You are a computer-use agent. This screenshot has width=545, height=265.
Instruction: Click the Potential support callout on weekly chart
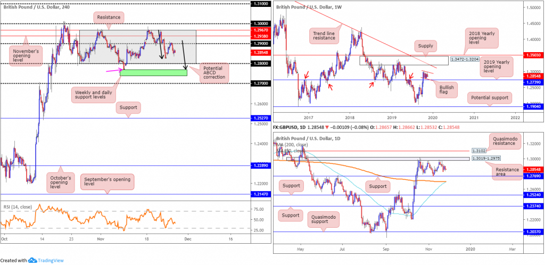(490, 97)
